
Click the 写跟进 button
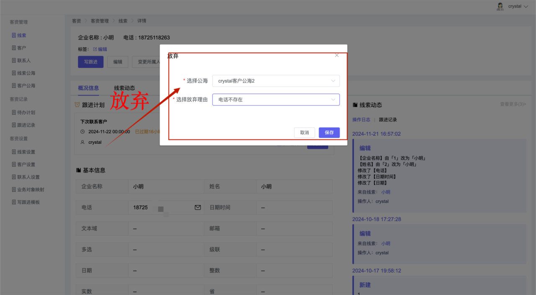click(90, 62)
